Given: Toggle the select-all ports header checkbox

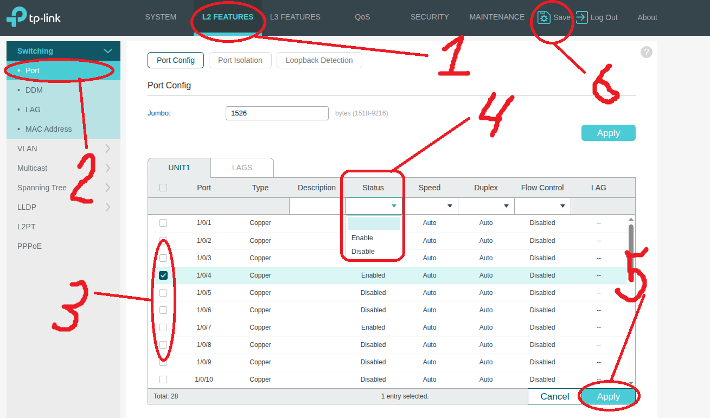Looking at the screenshot, I should pos(163,188).
